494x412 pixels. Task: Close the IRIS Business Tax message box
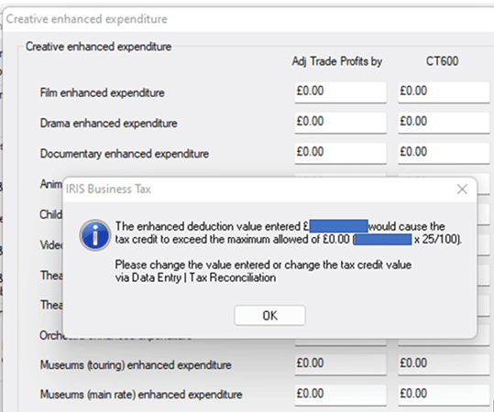pos(462,190)
